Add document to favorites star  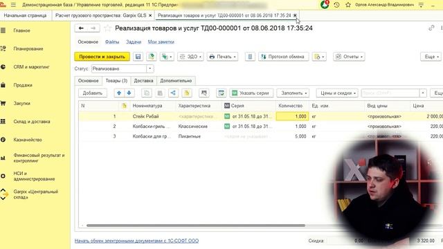click(x=107, y=28)
